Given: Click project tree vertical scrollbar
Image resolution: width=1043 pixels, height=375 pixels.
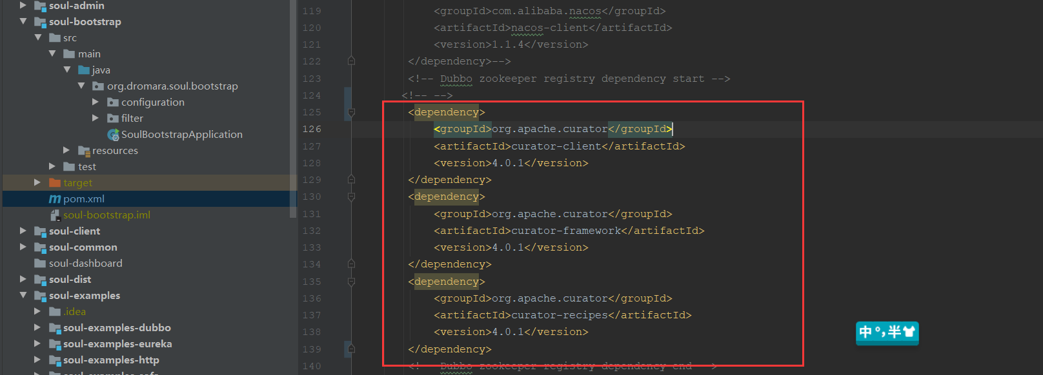Looking at the screenshot, I should click(x=294, y=110).
